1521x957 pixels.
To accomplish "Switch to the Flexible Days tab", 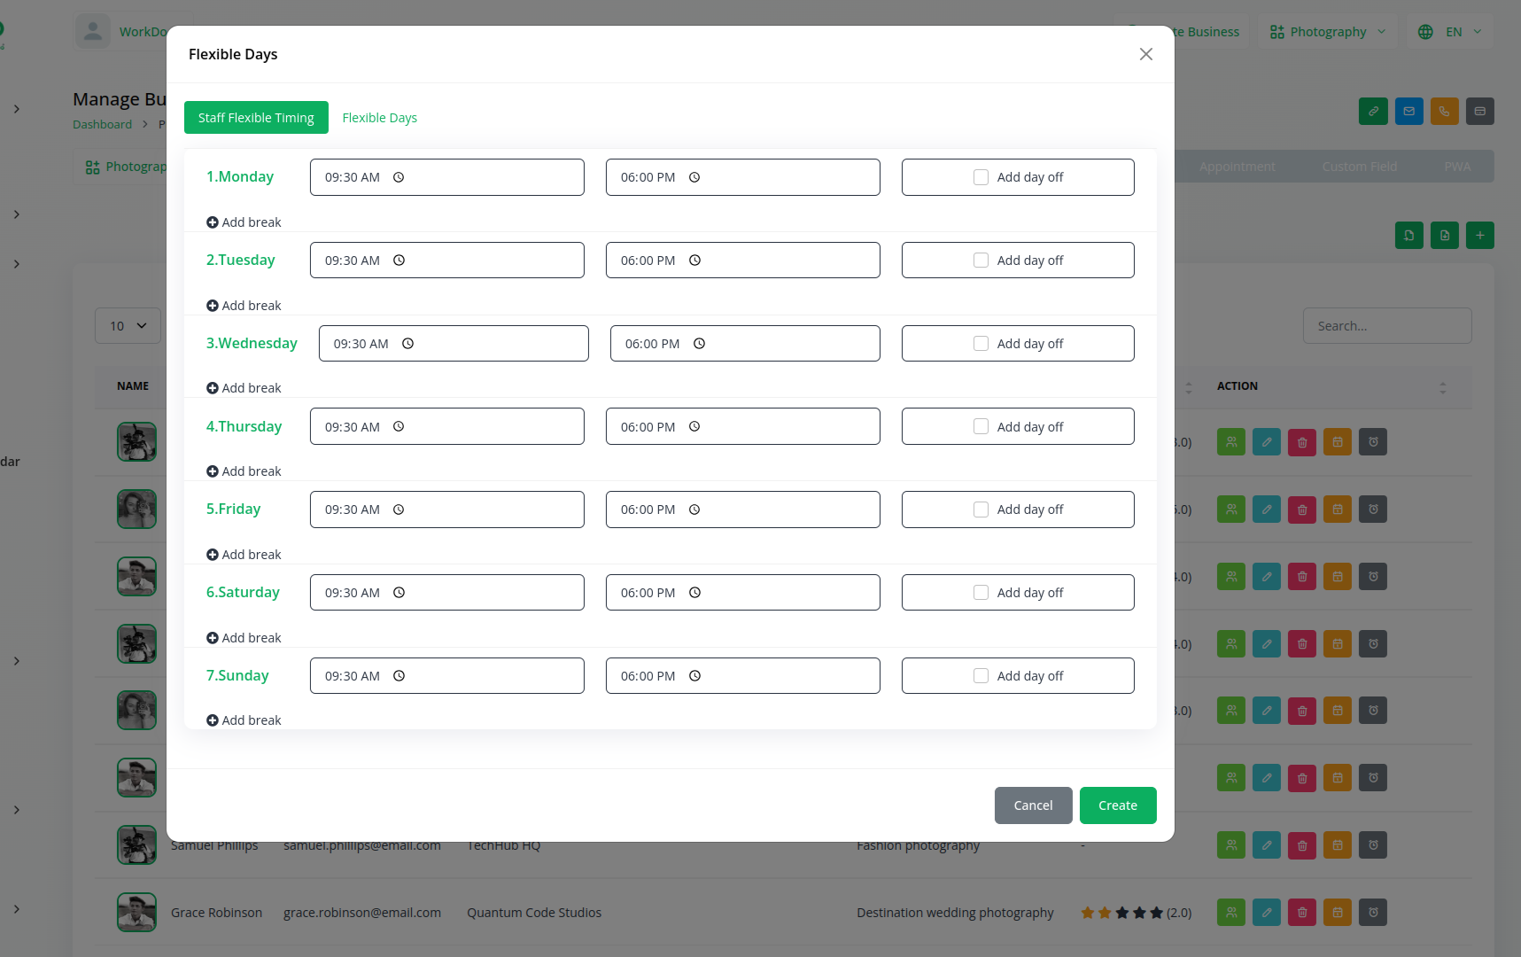I will pos(379,118).
